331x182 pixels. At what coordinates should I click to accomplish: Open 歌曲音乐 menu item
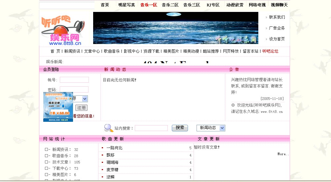coord(112,51)
